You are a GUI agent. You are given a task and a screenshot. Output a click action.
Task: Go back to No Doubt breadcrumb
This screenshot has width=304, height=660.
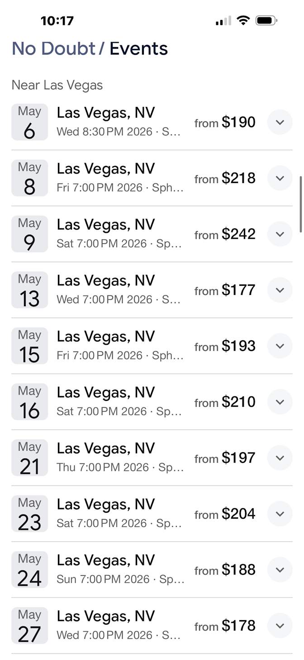53,48
